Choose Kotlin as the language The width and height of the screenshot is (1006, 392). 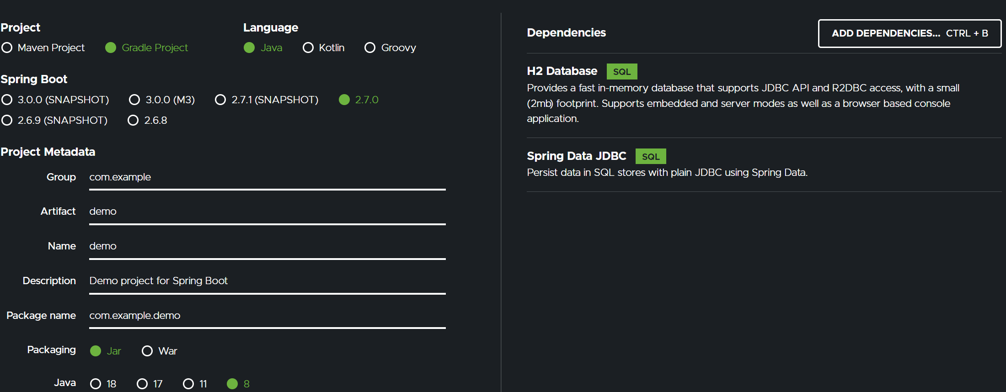click(323, 48)
